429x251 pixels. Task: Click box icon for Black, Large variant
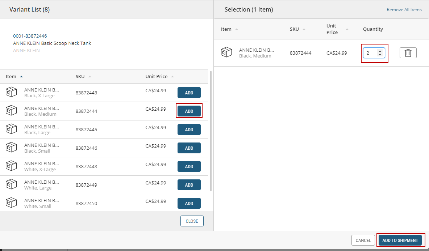coord(11,129)
